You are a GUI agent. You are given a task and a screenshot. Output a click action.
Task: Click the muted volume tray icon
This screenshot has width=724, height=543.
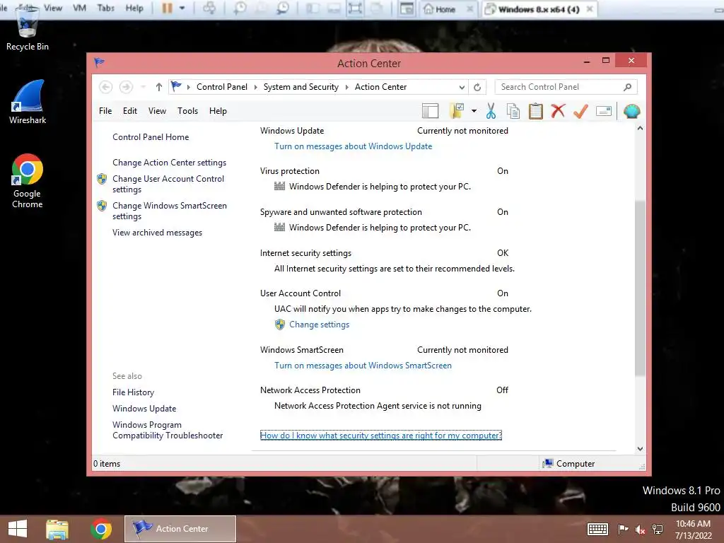640,530
